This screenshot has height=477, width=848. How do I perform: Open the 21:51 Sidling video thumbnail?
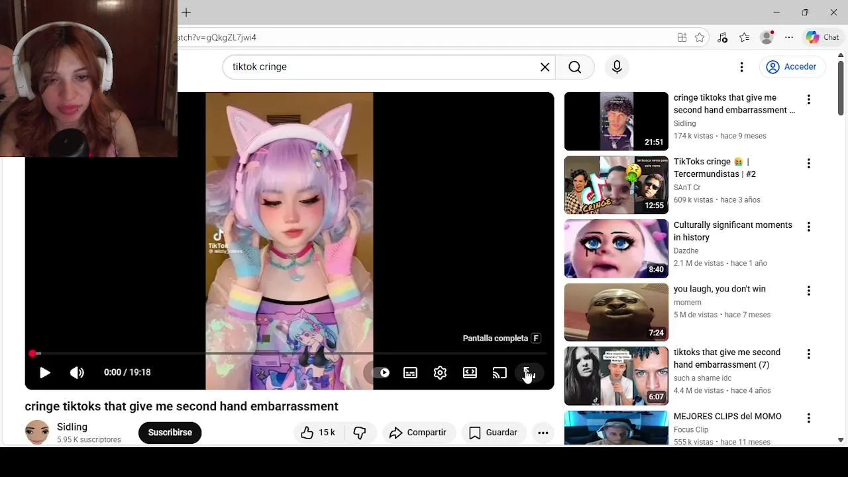616,121
